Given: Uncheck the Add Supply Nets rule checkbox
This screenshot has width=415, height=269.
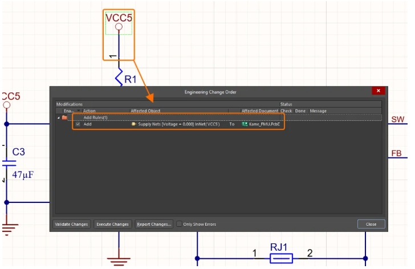Looking at the screenshot, I should (78, 124).
